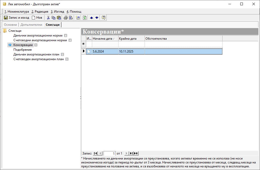Add new record with navigator asterisk button

136,153
